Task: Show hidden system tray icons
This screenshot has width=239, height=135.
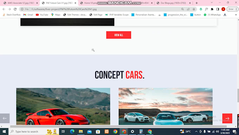Action: [196, 131]
